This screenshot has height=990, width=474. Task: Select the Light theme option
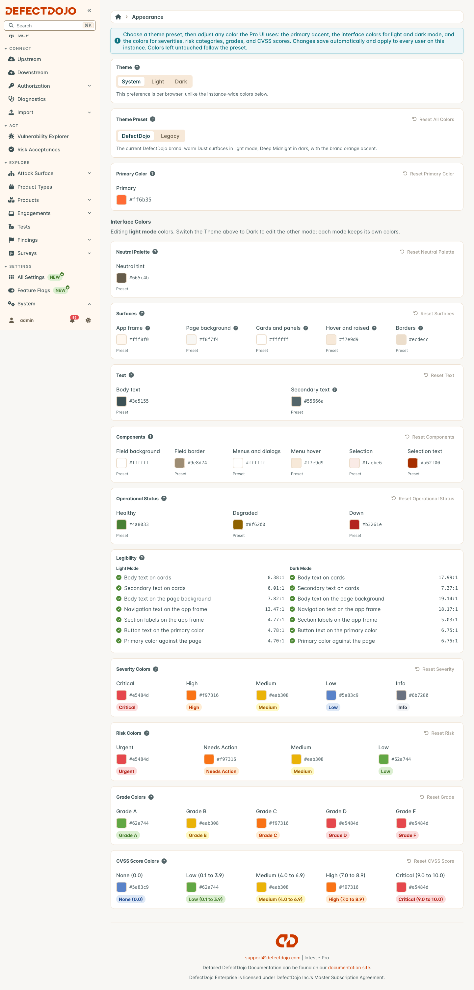tap(158, 81)
